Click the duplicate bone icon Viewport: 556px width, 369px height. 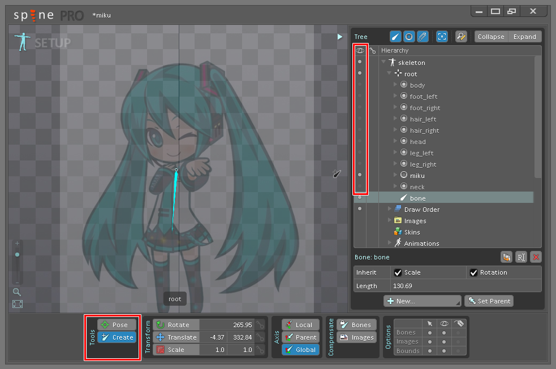pyautogui.click(x=506, y=257)
